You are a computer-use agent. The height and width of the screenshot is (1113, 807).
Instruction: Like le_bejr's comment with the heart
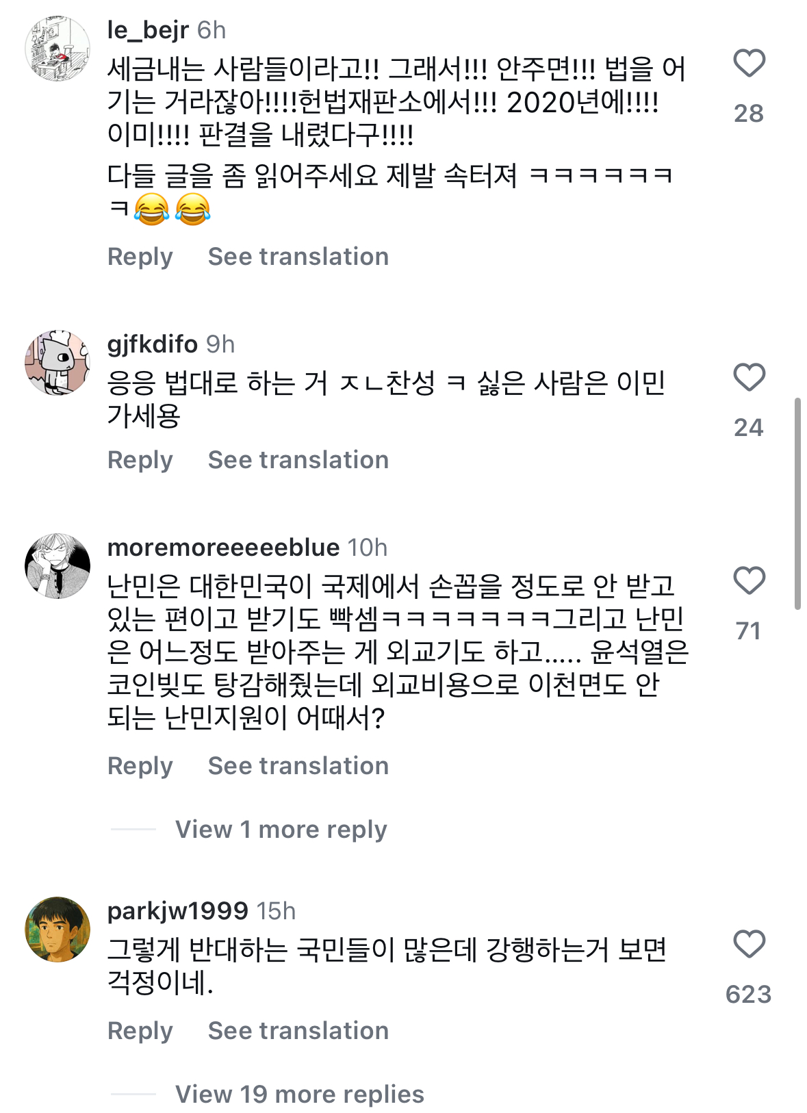tap(749, 64)
